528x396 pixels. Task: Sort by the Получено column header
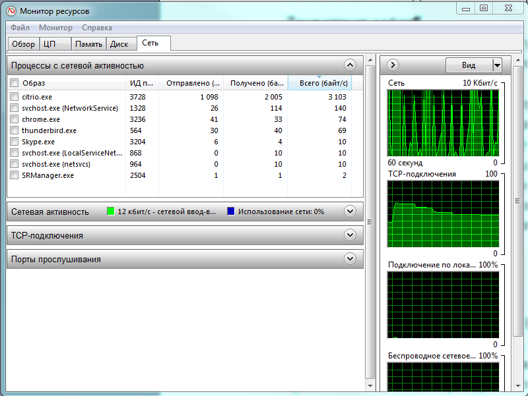255,83
